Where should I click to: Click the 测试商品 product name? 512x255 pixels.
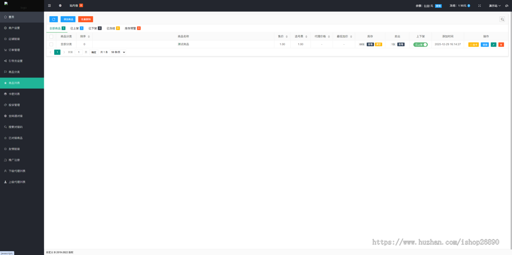[183, 44]
